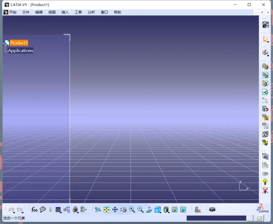The width and height of the screenshot is (273, 224).
Task: Click the Product1 tree icon
Action: [x=6, y=43]
